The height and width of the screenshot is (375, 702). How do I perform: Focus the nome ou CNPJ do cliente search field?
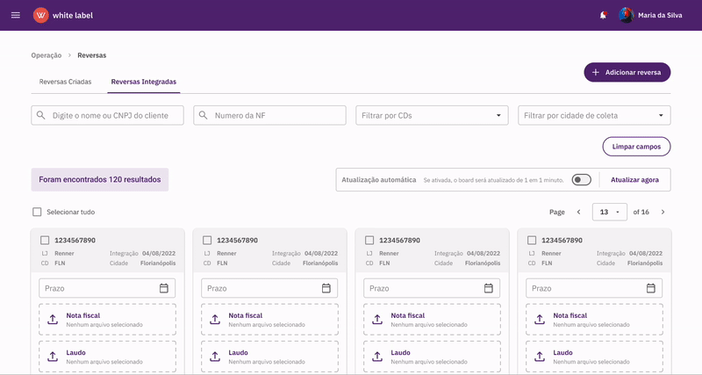(x=107, y=115)
